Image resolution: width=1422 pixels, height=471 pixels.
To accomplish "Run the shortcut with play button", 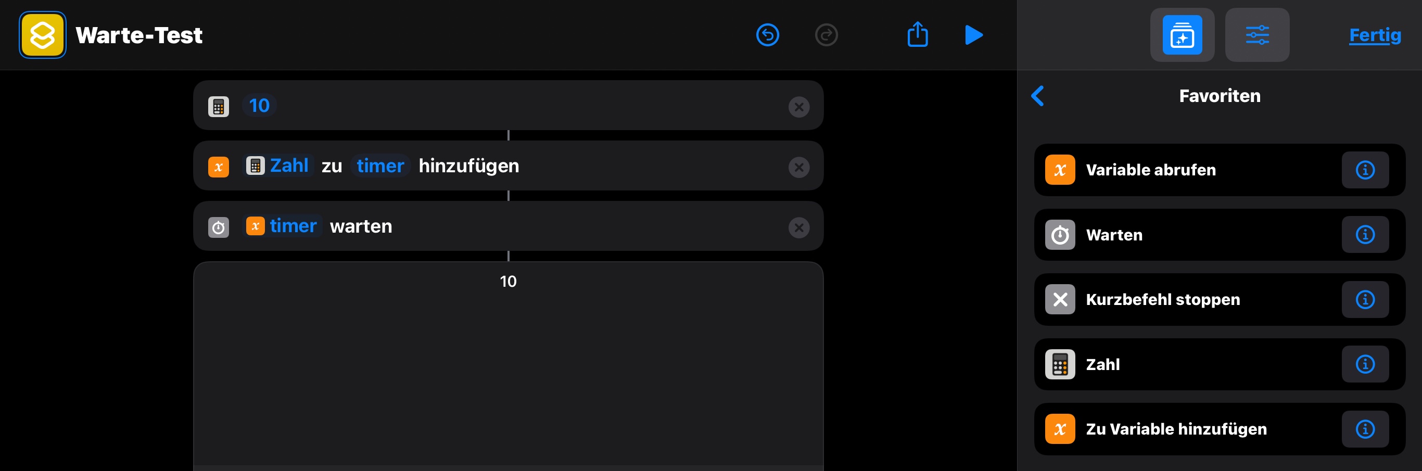I will coord(973,35).
